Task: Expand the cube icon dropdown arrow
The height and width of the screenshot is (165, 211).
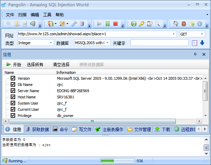Action: pos(56,24)
